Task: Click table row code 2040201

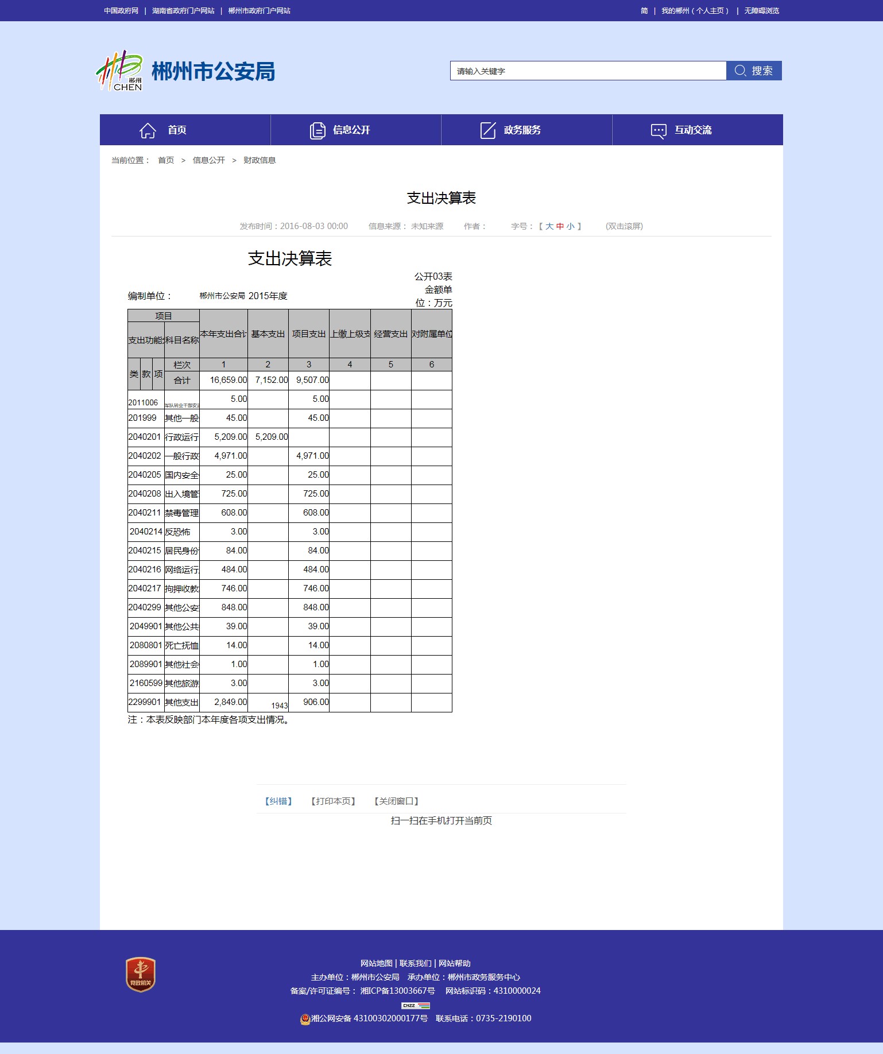Action: click(145, 437)
